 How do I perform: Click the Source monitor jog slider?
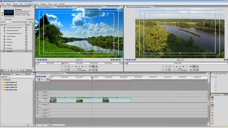tap(79, 70)
